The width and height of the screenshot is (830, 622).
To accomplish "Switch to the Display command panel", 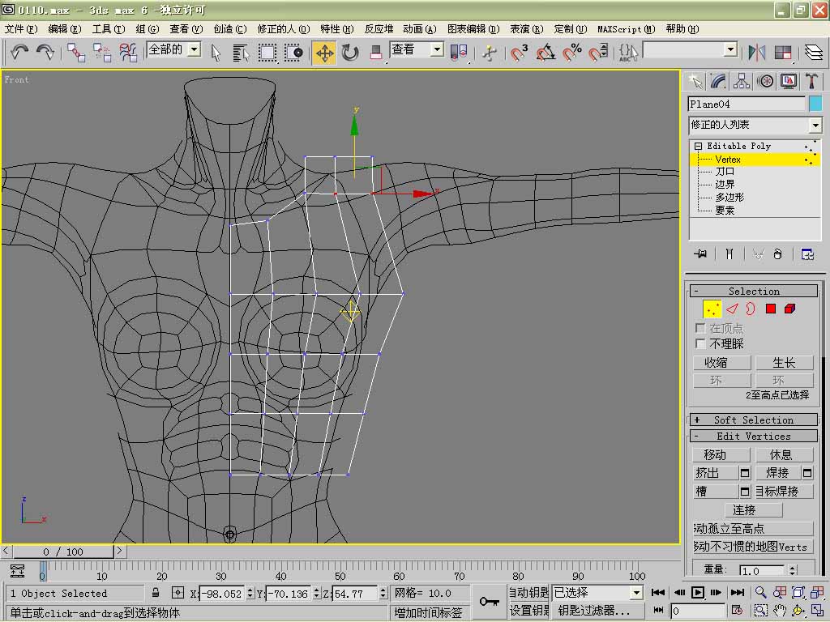I will point(788,82).
